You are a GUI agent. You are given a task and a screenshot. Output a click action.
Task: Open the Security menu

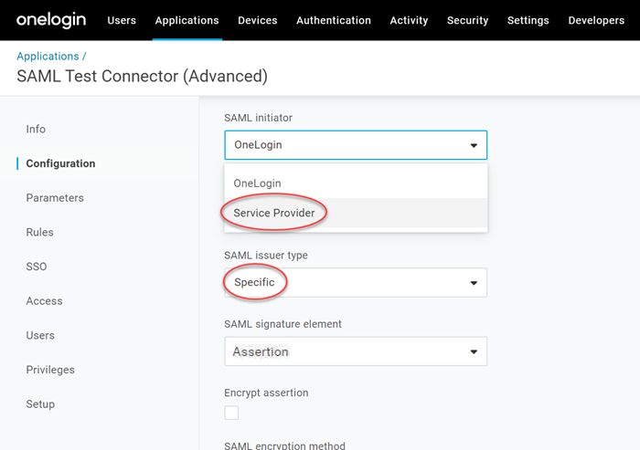(x=467, y=20)
